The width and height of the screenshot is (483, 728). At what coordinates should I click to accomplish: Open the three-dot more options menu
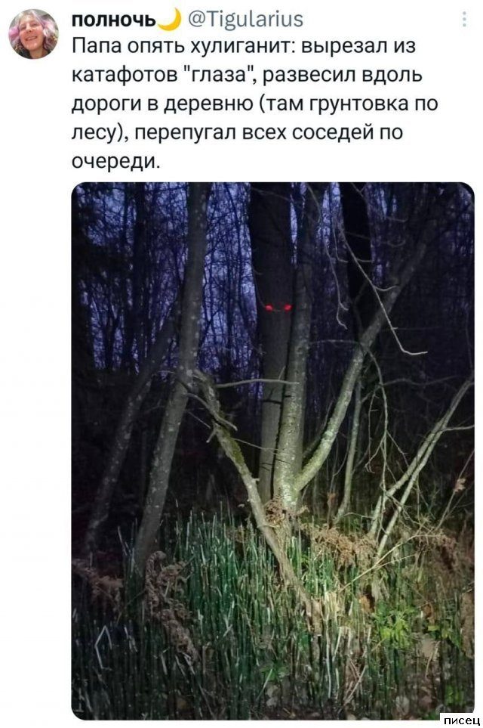click(x=464, y=20)
